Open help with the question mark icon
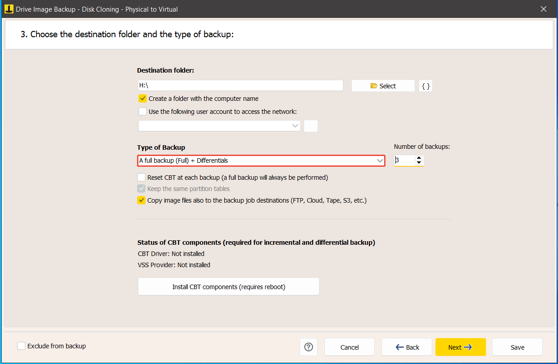 click(x=309, y=347)
